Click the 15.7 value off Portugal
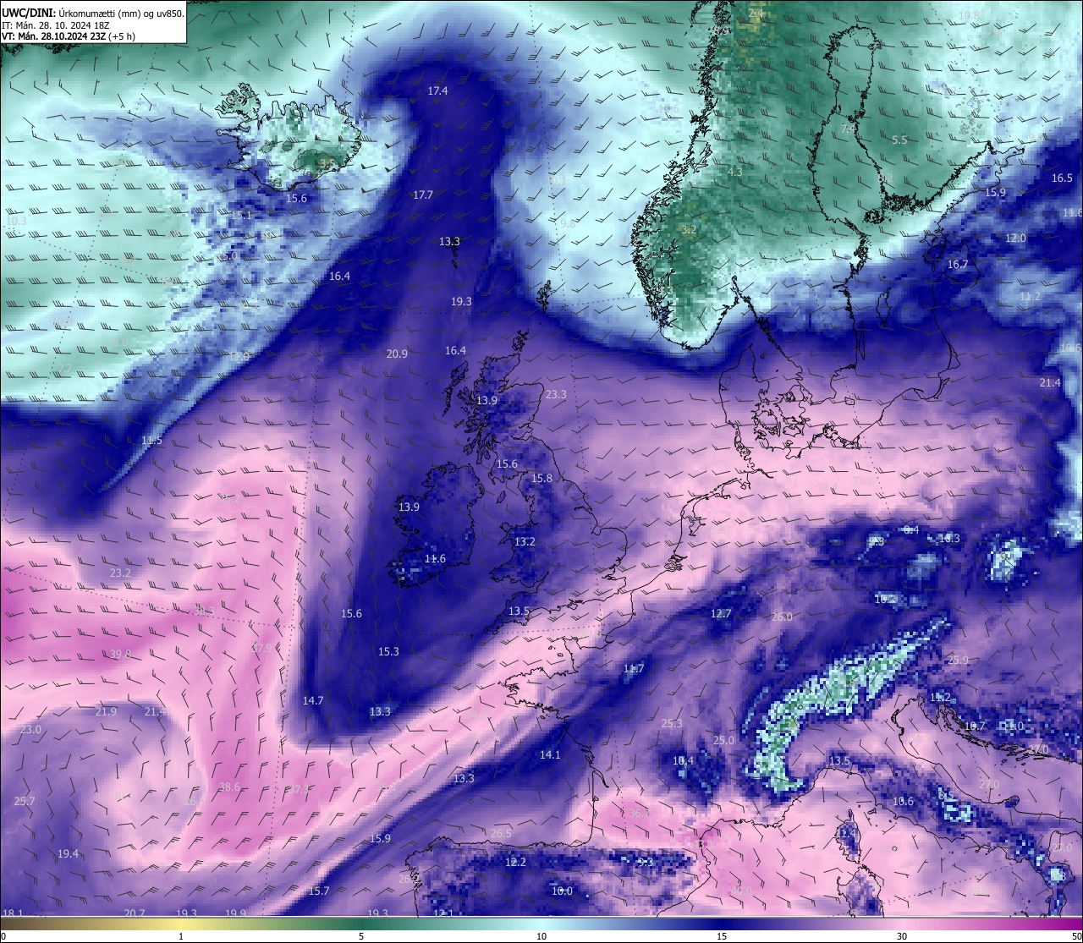The width and height of the screenshot is (1083, 943). (x=318, y=891)
